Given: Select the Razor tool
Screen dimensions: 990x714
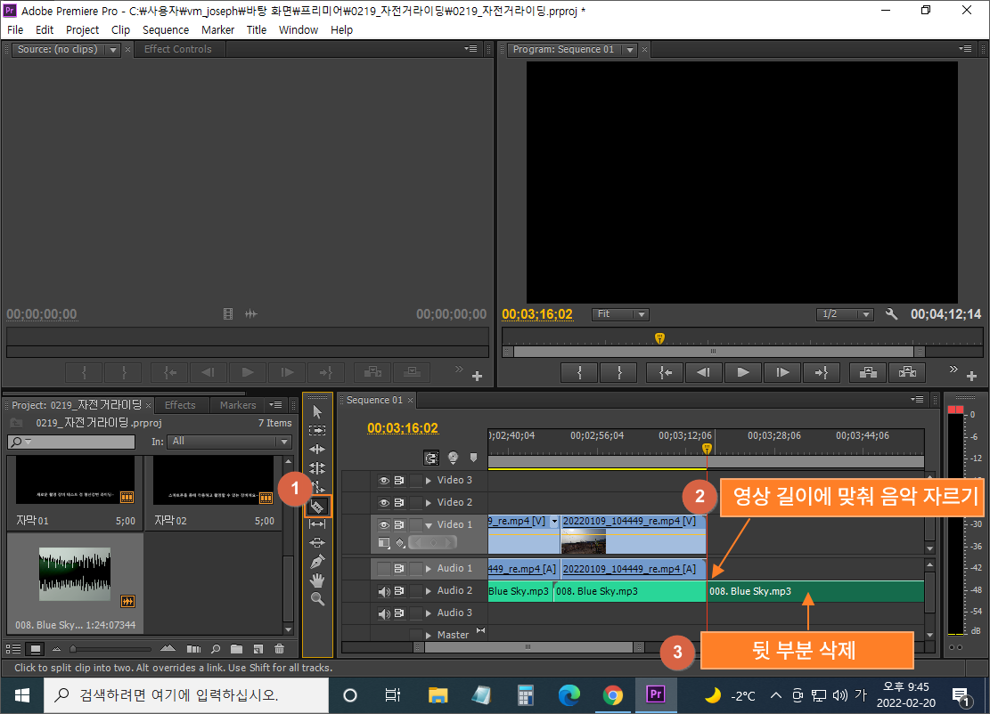Looking at the screenshot, I should pos(317,506).
